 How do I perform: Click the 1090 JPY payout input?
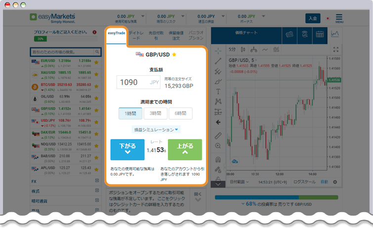point(138,82)
